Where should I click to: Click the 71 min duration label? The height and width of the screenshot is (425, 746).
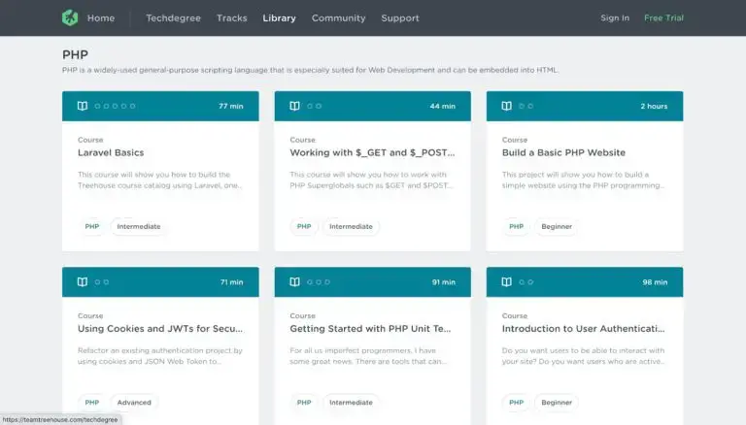(231, 282)
